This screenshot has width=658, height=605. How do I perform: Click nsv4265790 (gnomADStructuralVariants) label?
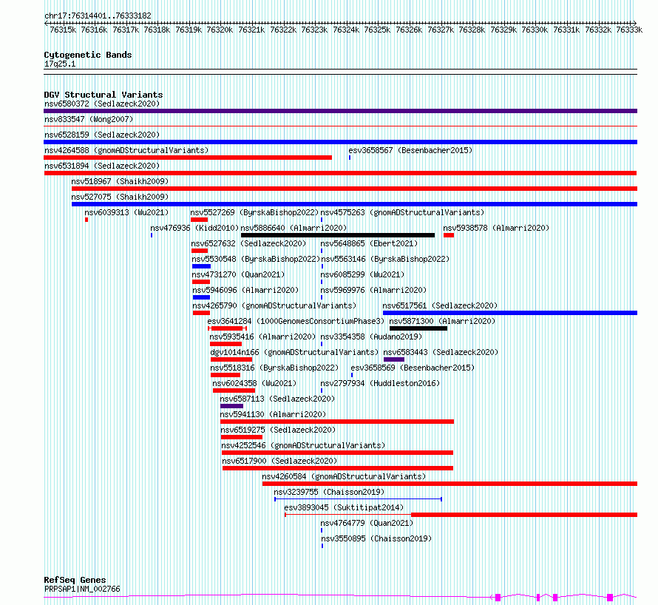tap(274, 305)
